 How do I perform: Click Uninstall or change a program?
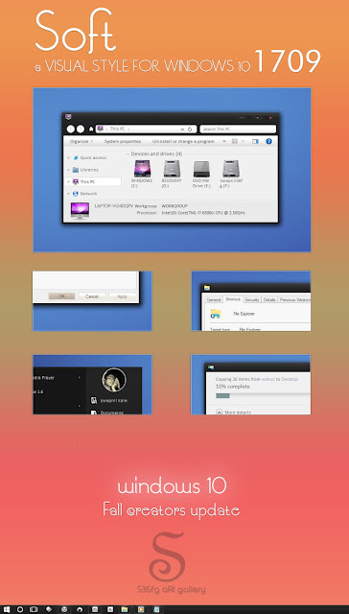pos(183,141)
